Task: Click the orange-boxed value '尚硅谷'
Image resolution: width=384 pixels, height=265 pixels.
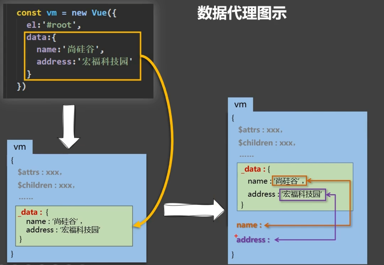Action: [x=289, y=181]
